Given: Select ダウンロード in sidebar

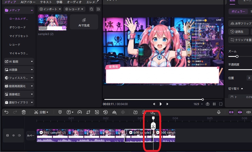Looking at the screenshot, I should pos(18,27).
